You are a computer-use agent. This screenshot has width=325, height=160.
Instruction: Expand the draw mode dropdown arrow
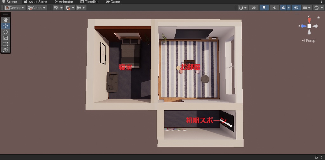tap(246, 8)
